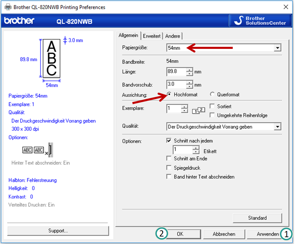Increase Länge value with up arrow
Viewport: 295px width, 244px height.
tap(190, 70)
